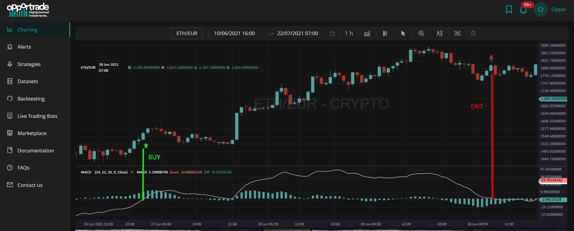The image size is (574, 231).
Task: Remove the MACD indicator with X
Action: click(x=132, y=172)
